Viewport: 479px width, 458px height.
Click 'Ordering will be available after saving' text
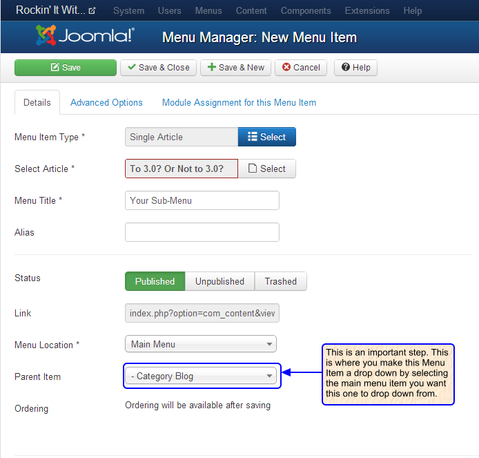[197, 405]
